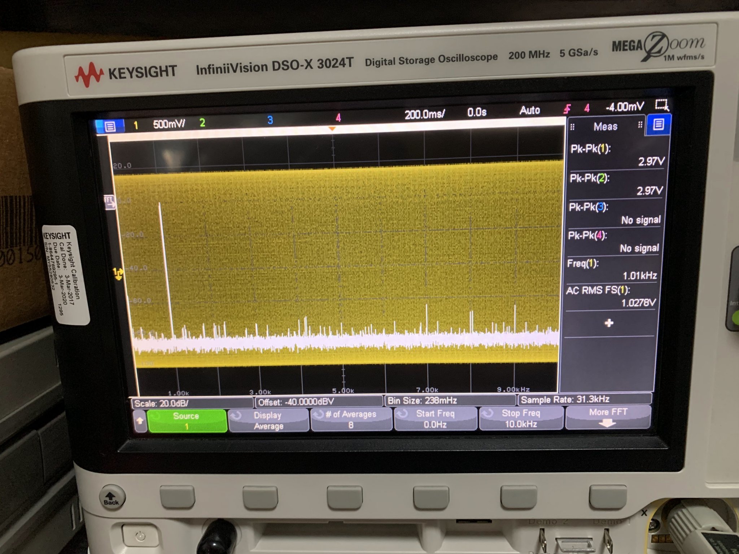The height and width of the screenshot is (554, 739).
Task: Tap the 2.97V value under Pk-Pk(1)
Action: 651,161
